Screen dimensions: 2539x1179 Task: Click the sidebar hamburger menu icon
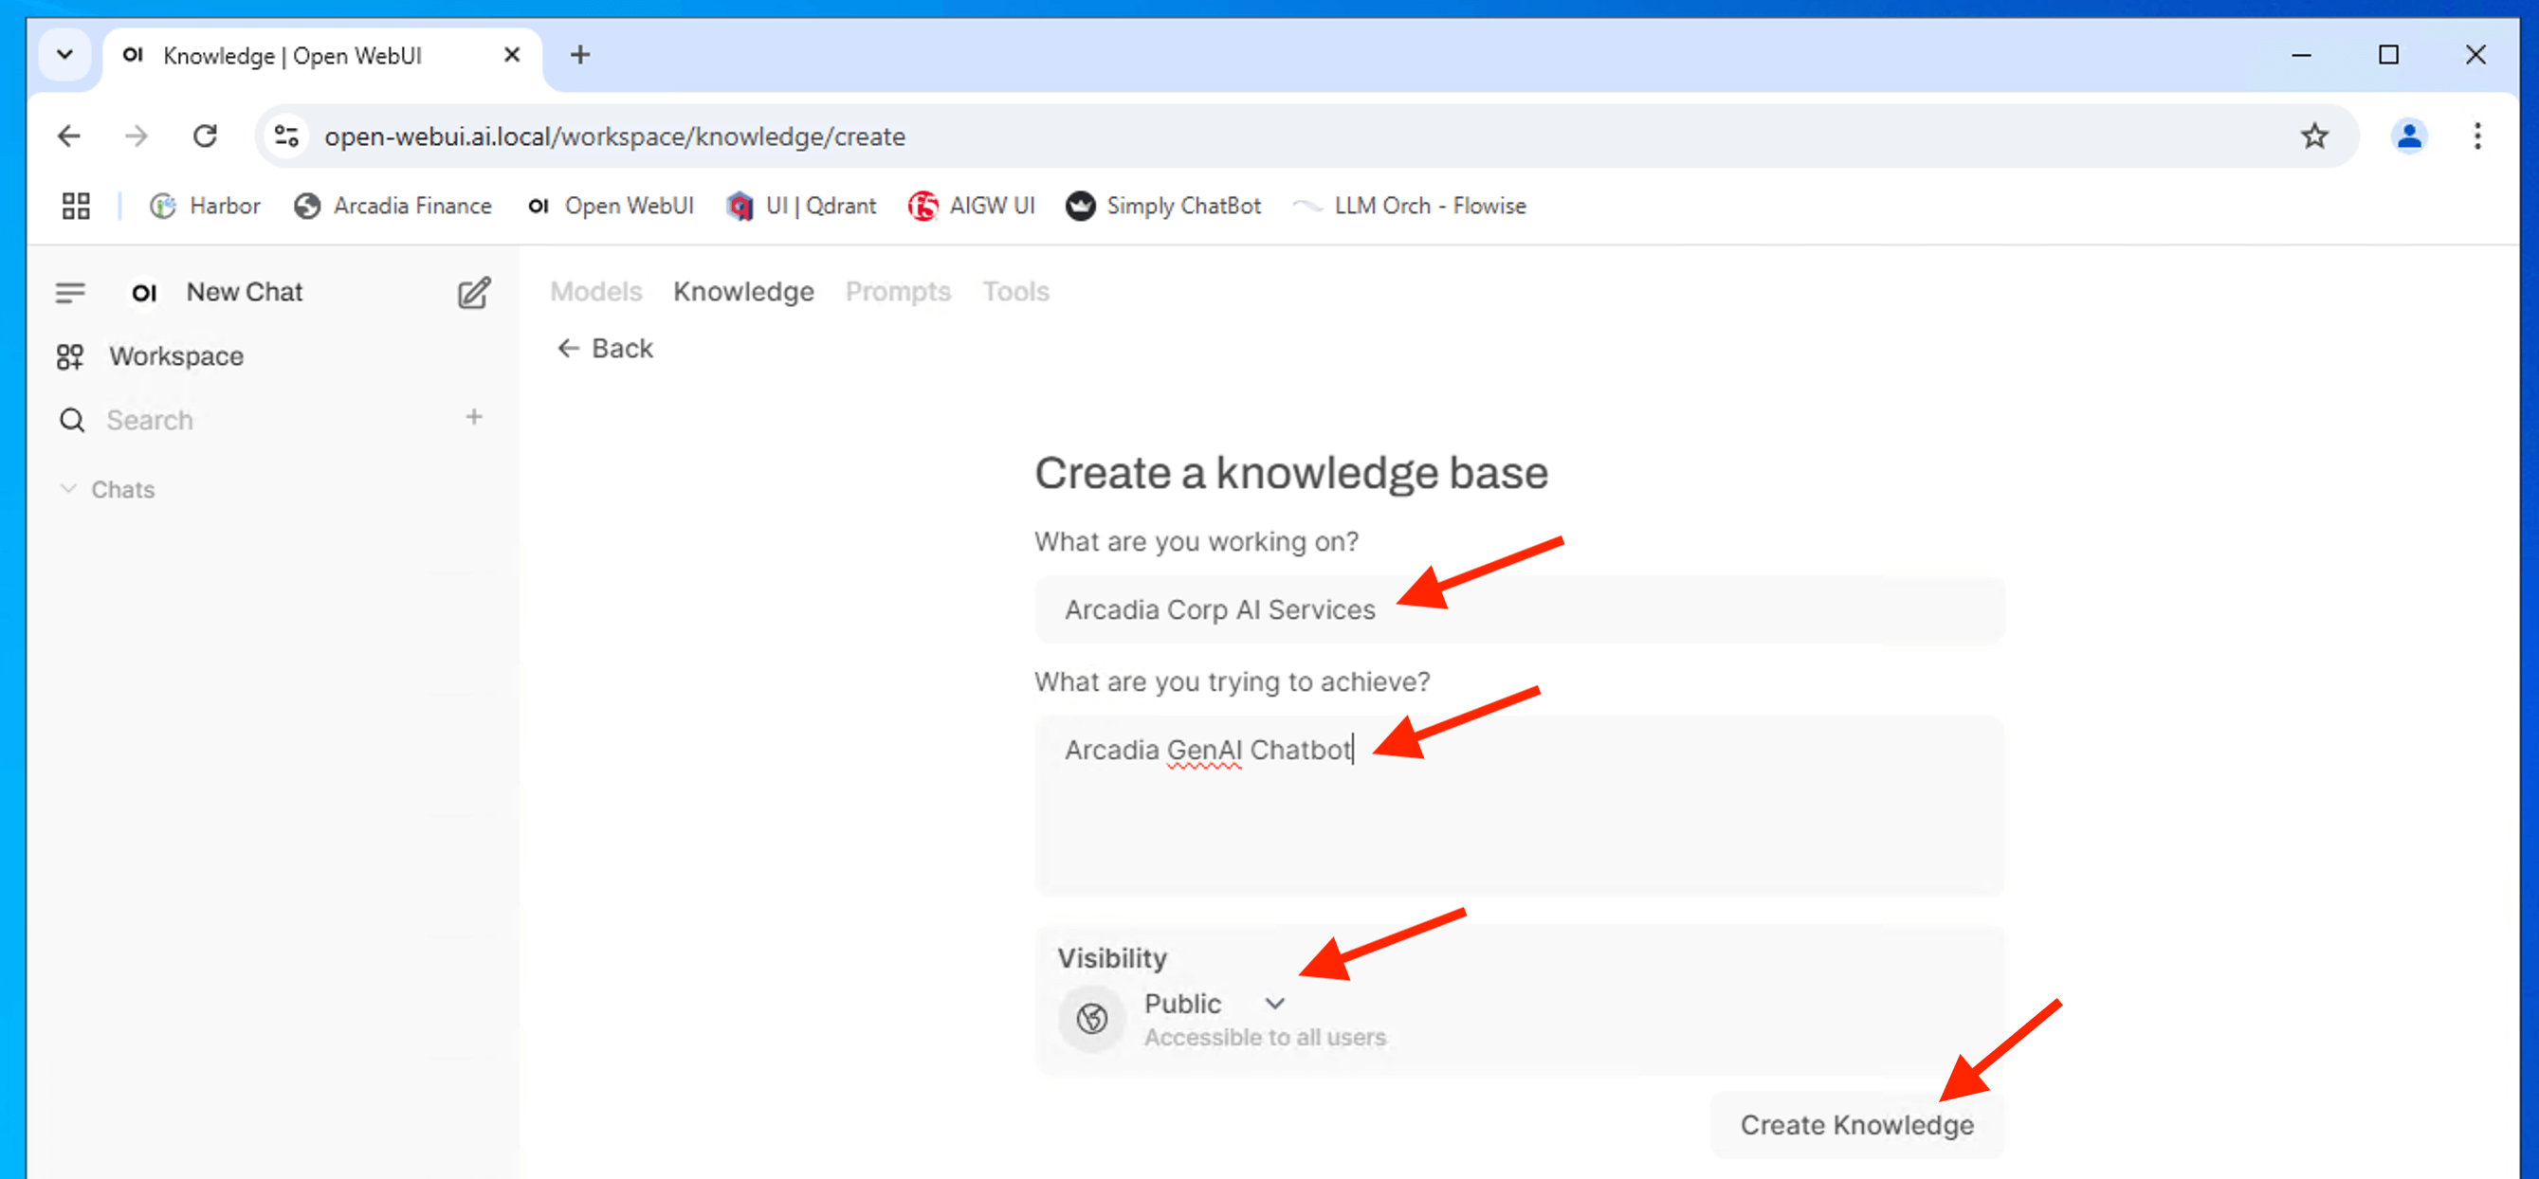point(70,293)
